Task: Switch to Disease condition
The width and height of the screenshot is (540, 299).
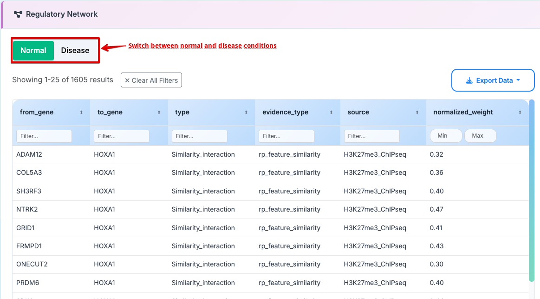Action: tap(75, 51)
